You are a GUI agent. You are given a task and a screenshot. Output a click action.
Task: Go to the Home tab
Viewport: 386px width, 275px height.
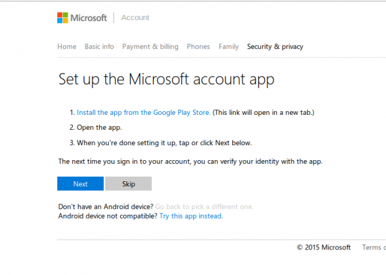click(x=67, y=47)
